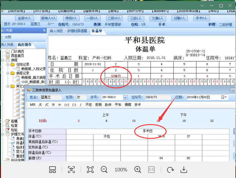Open 赖婷婷_入院记录 document
The width and height of the screenshot is (236, 178).
pos(33,69)
